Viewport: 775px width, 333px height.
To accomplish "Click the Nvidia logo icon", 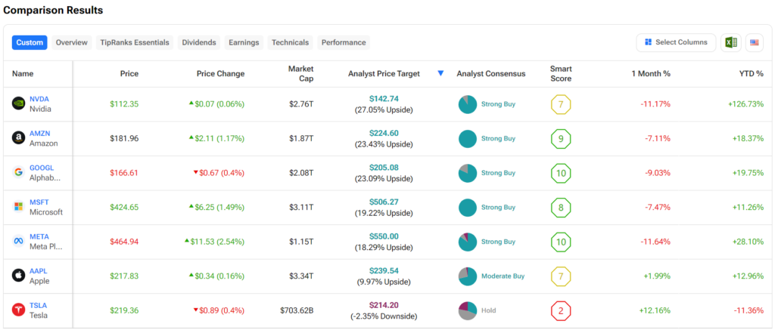I will (19, 104).
